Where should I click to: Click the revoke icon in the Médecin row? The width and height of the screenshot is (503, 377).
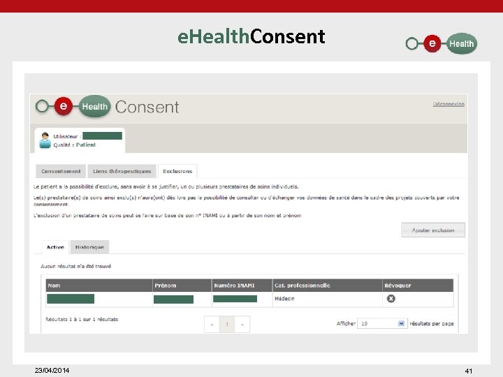pos(391,299)
